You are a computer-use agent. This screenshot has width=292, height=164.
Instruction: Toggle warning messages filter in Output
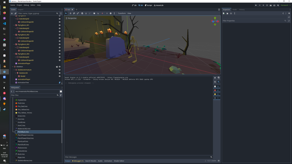[217, 94]
